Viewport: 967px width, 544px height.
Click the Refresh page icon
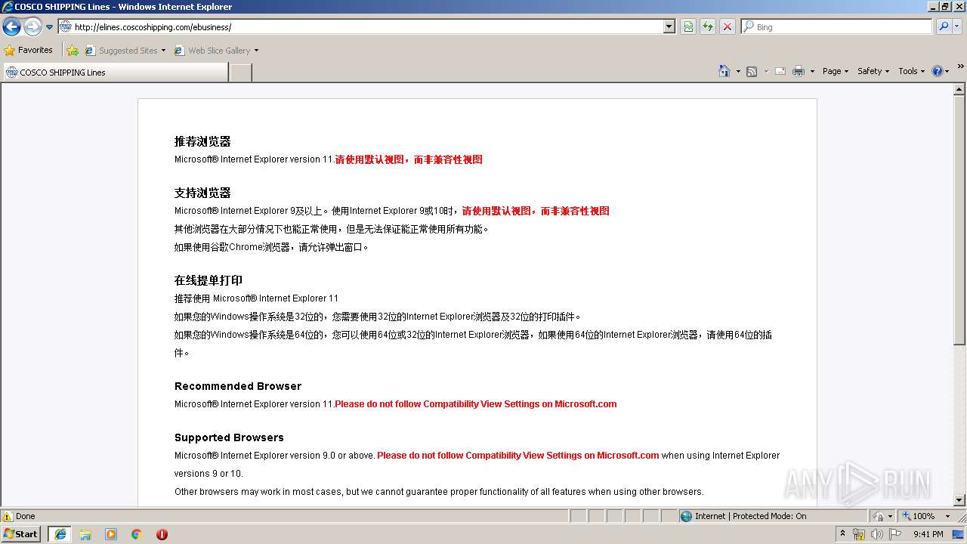(x=708, y=27)
